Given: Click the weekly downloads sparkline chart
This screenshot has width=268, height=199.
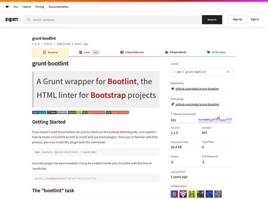Looking at the screenshot, I should coord(215,120).
